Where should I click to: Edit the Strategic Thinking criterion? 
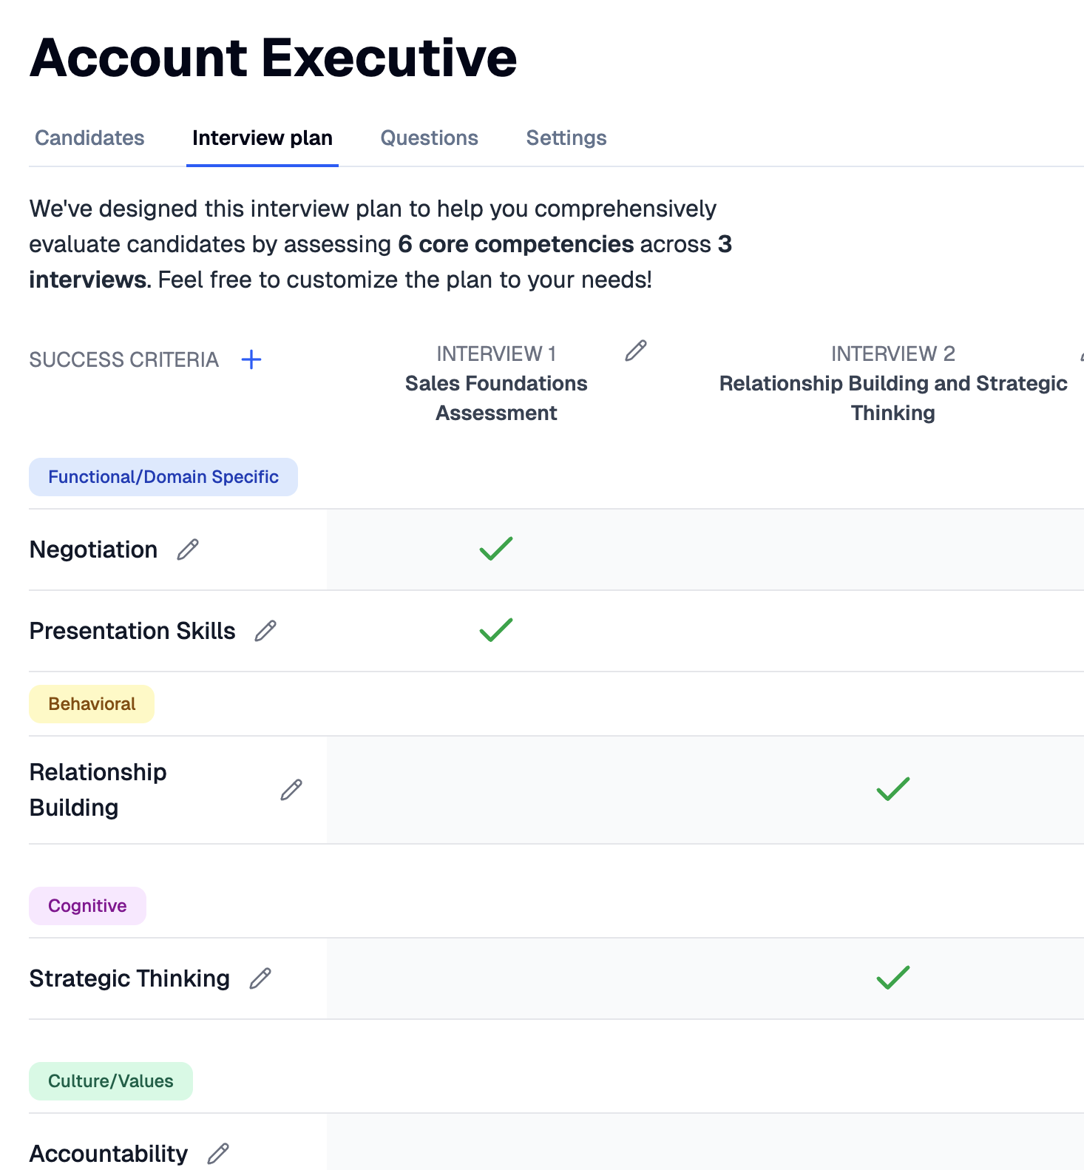pyautogui.click(x=260, y=978)
